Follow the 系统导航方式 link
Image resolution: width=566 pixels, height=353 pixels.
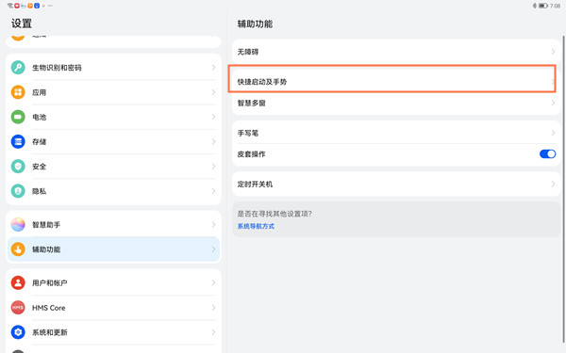tap(256, 226)
